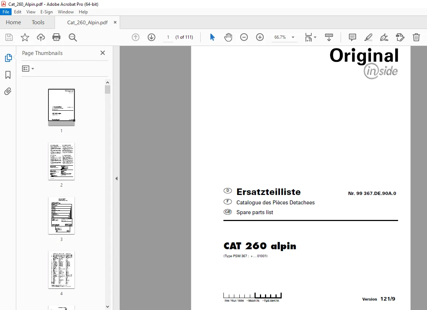427x310 pixels.
Task: Click the 'Spare parts list' text
Action: 255,212
